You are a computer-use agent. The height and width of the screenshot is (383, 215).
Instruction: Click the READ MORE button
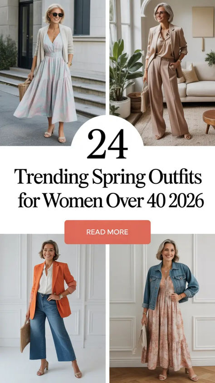tap(107, 232)
